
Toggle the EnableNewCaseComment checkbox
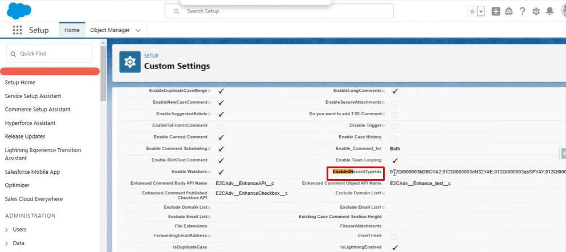click(x=221, y=103)
